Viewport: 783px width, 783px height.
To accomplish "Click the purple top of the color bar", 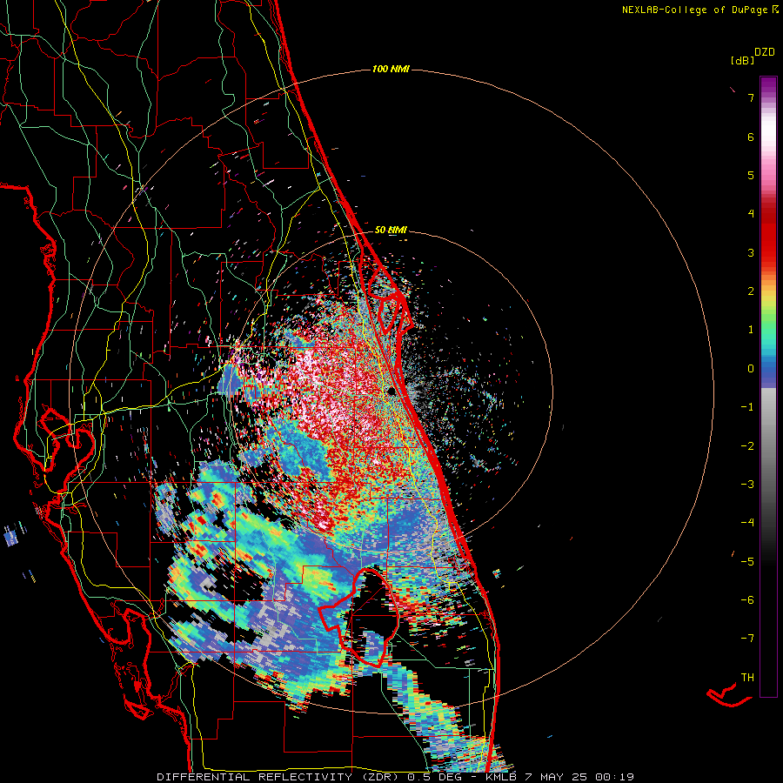I will point(768,85).
